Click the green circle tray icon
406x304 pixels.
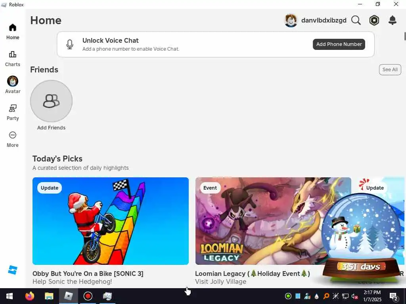coord(288,296)
